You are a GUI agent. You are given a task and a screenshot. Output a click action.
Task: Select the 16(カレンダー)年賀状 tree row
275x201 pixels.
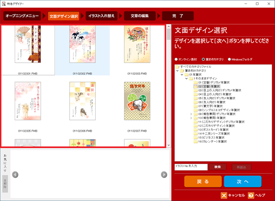pos(210,141)
